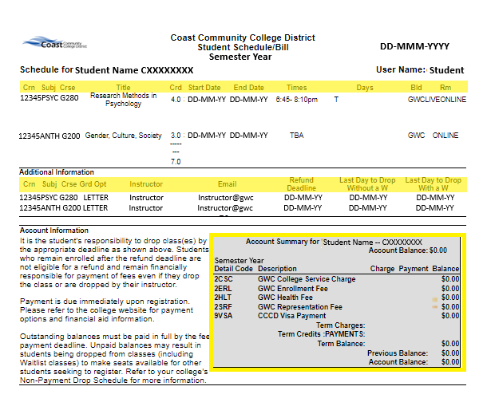This screenshot has width=487, height=410.
Task: Click the 'TBA' time entry
Action: click(297, 136)
